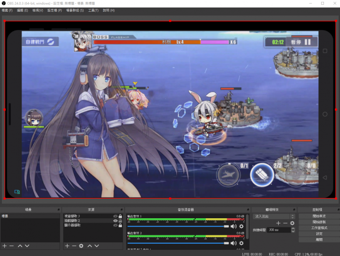Click the 開始串流 button
Image resolution: width=340 pixels, height=256 pixels.
319,216
